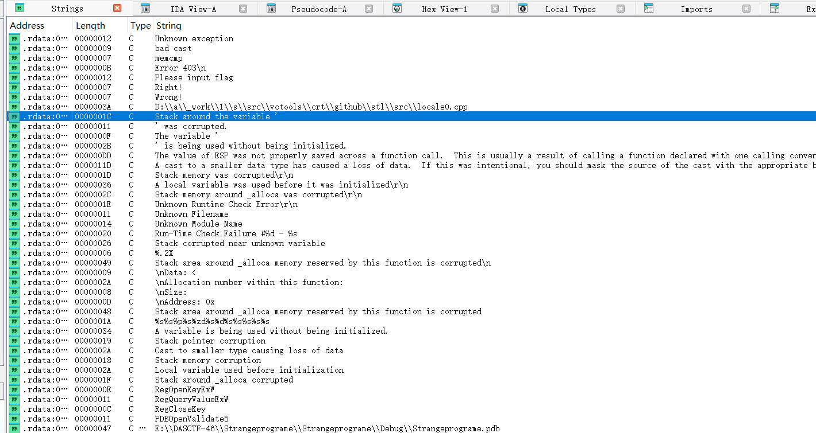Image resolution: width=816 pixels, height=433 pixels.
Task: Click string icon for 'Stack pointer corruption' row
Action: pos(14,341)
